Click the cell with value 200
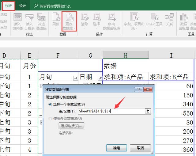The width and height of the screenshot is (196, 156). click(x=174, y=131)
